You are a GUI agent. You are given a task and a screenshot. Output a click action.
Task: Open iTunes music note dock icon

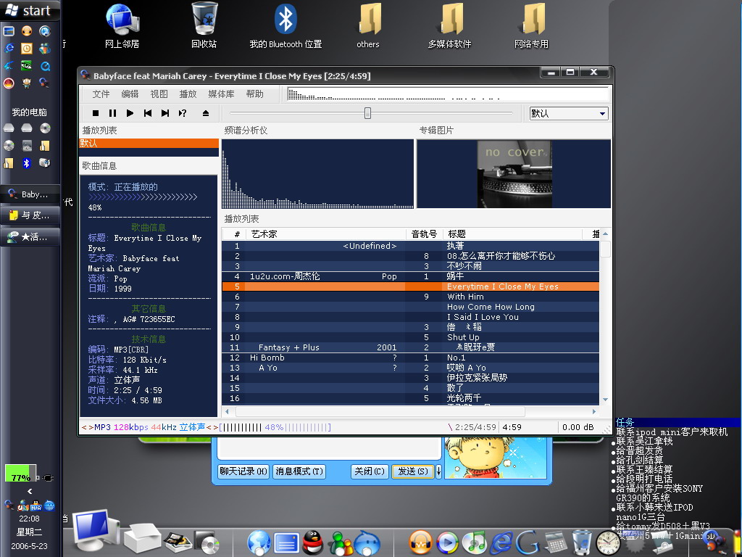474,542
